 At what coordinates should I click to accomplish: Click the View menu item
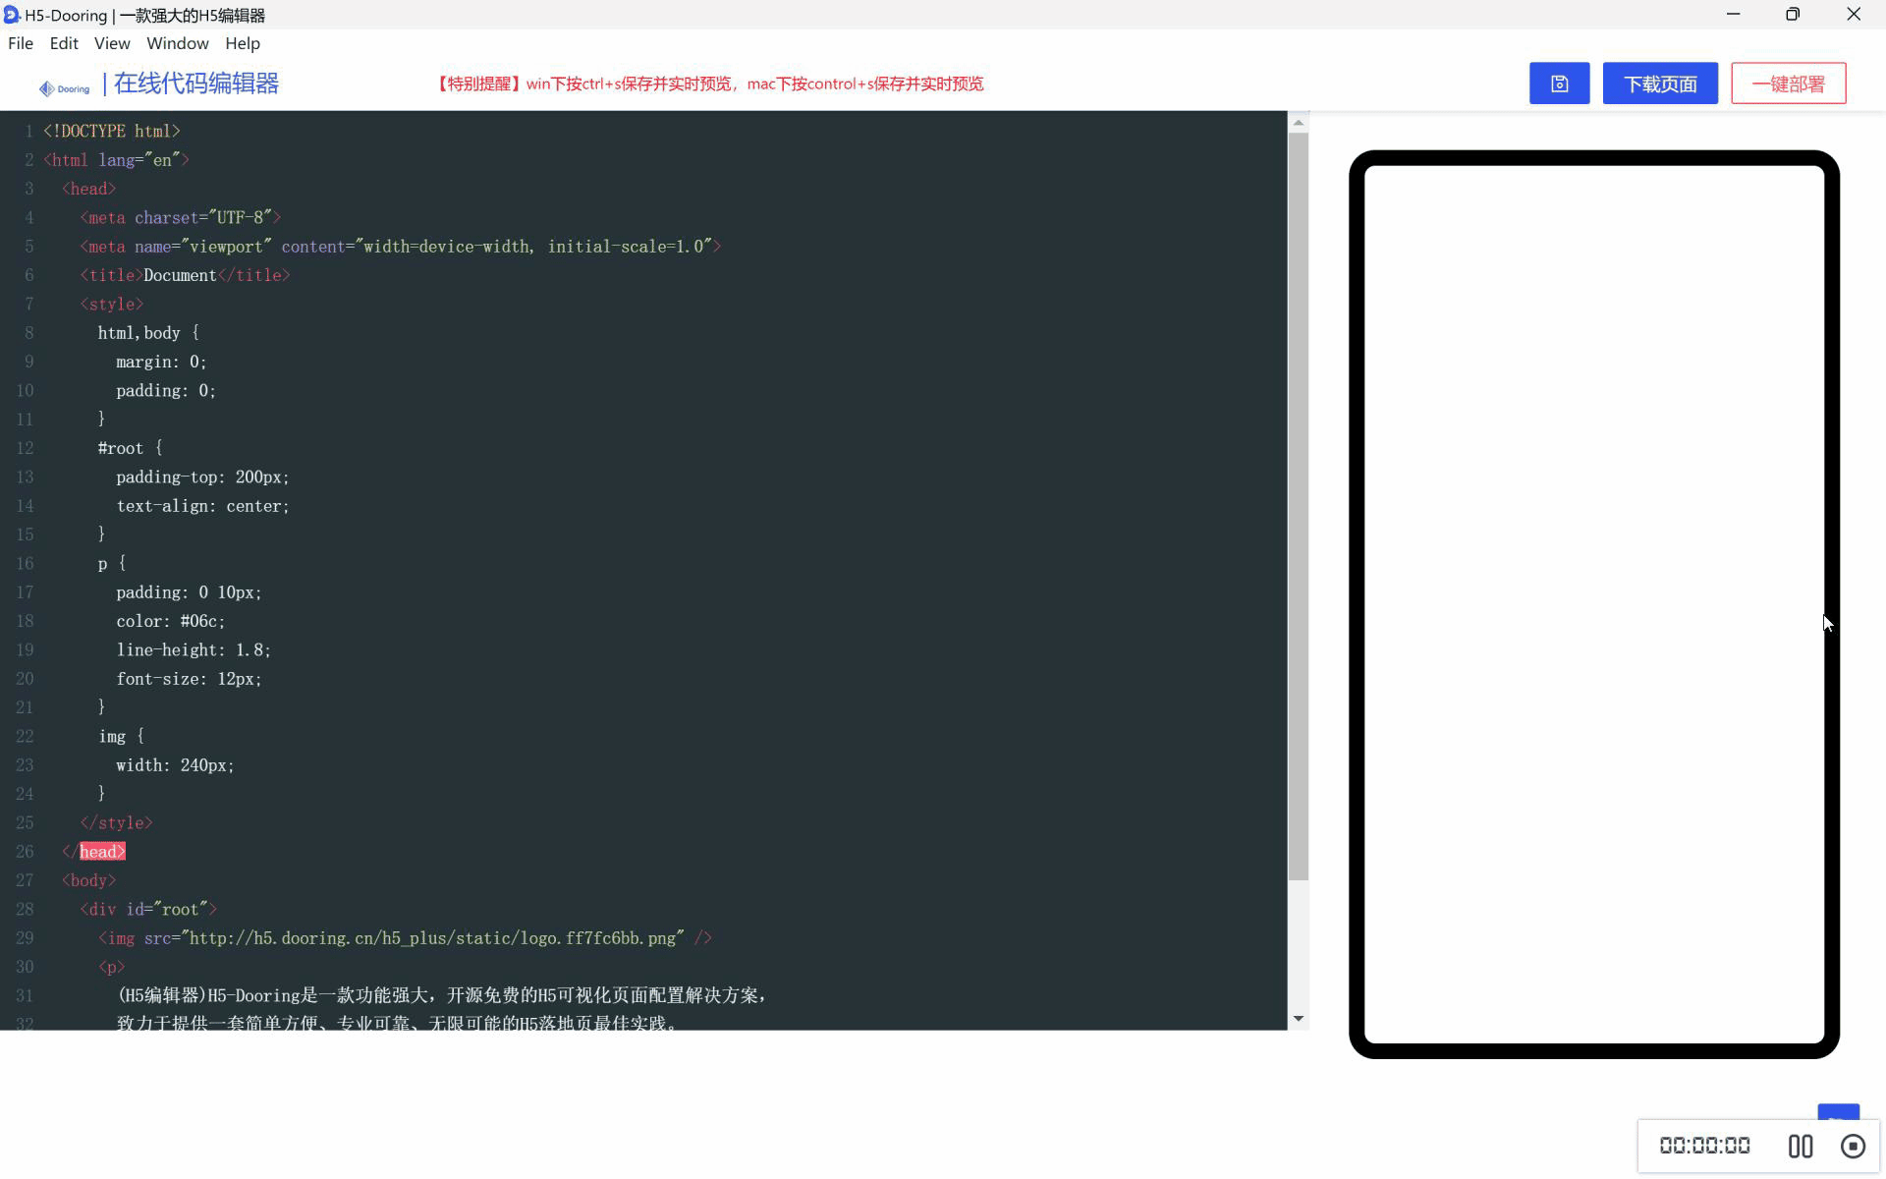pos(111,43)
